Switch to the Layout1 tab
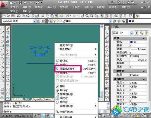The image size is (151, 118). [x=37, y=99]
